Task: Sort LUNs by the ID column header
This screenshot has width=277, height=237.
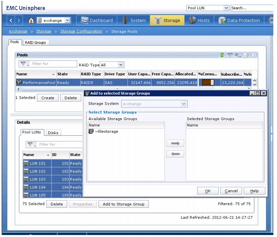Action: (60, 155)
